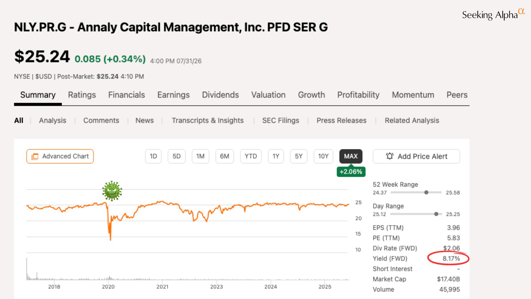Show Press Releases filter

click(341, 120)
